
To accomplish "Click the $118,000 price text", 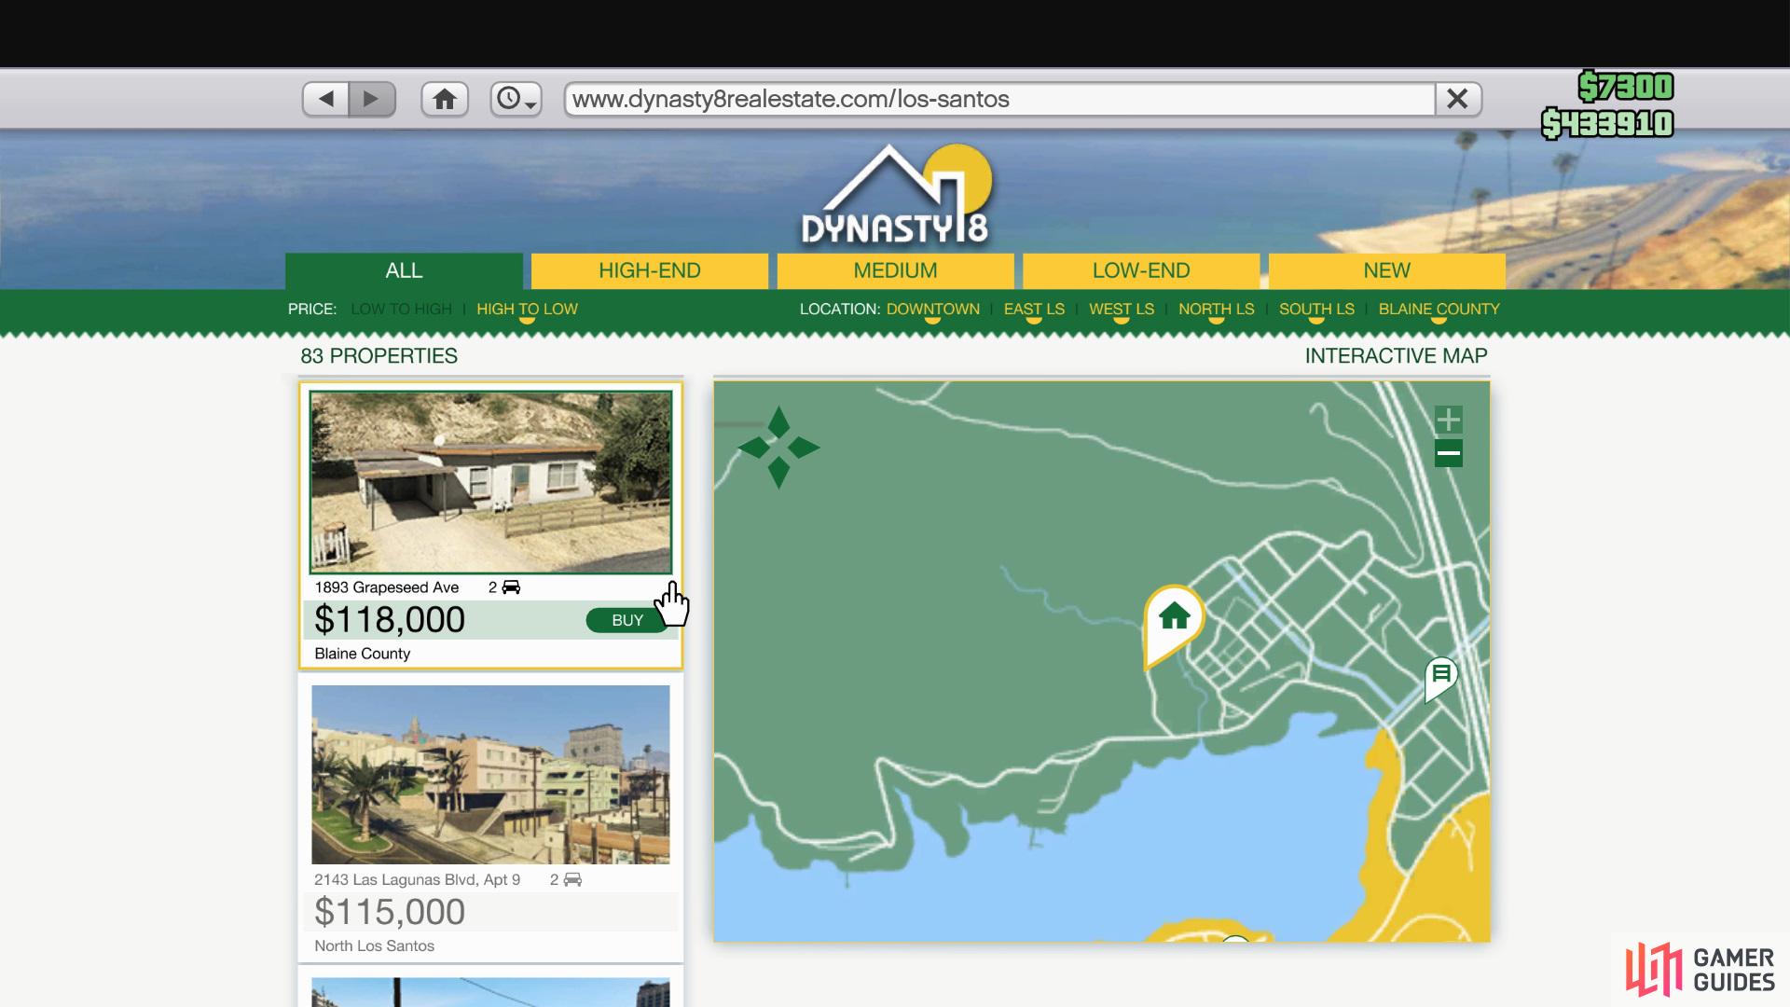I will 390,620.
